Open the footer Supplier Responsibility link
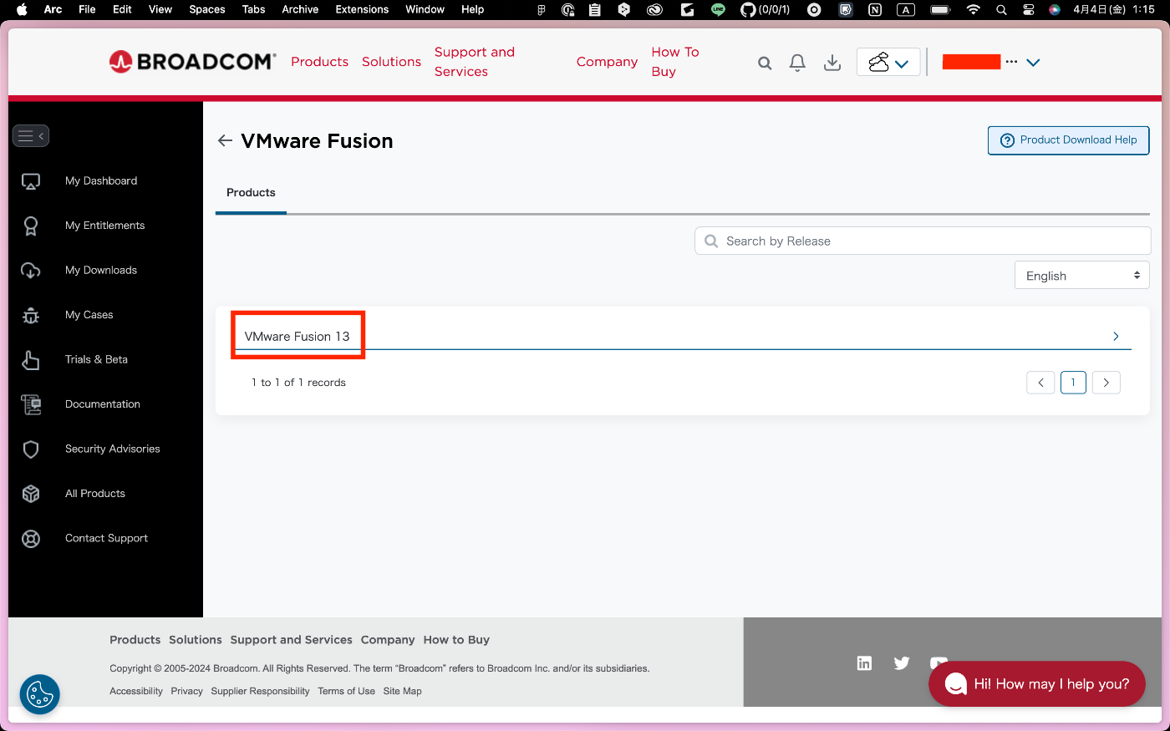The image size is (1170, 731). [260, 692]
